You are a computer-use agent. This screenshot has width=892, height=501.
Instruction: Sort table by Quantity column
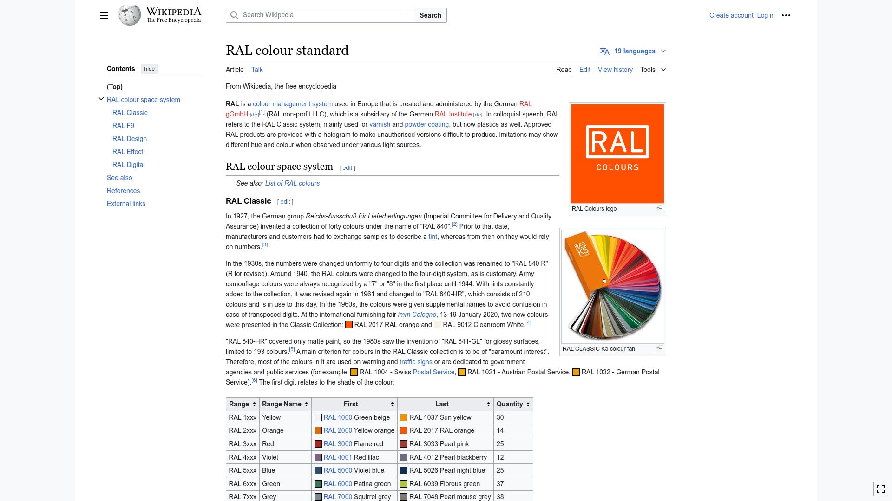[513, 404]
